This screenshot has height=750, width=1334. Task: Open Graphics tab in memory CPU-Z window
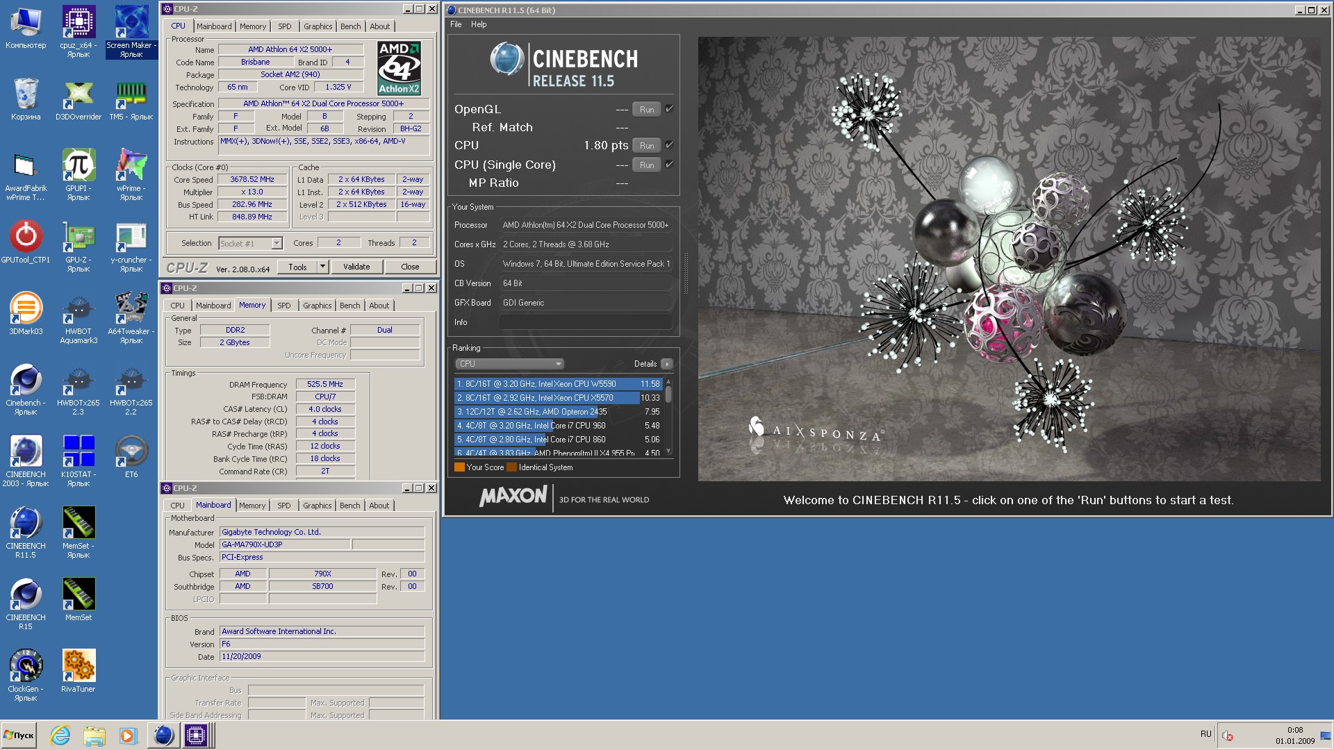tap(318, 306)
